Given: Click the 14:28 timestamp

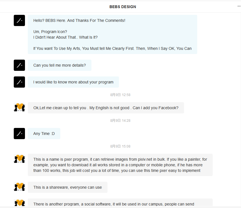Looking at the screenshot, I should pyautogui.click(x=120, y=121).
